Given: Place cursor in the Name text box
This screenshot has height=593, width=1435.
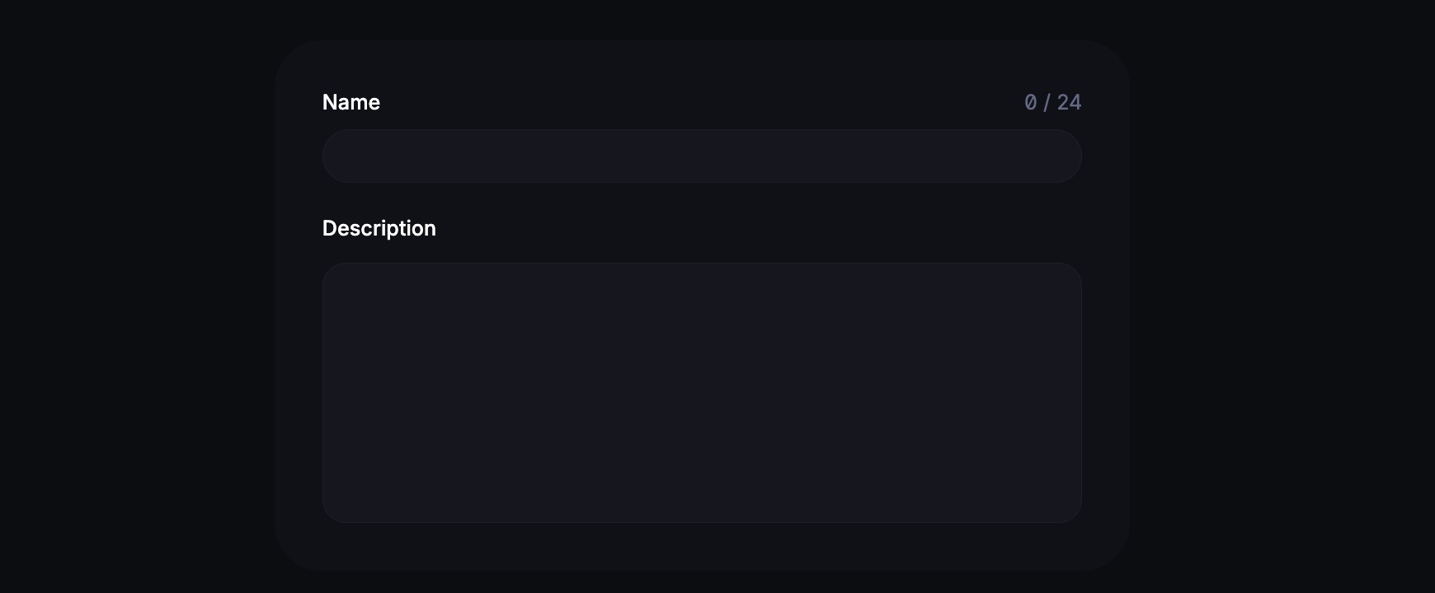Looking at the screenshot, I should click(x=702, y=156).
